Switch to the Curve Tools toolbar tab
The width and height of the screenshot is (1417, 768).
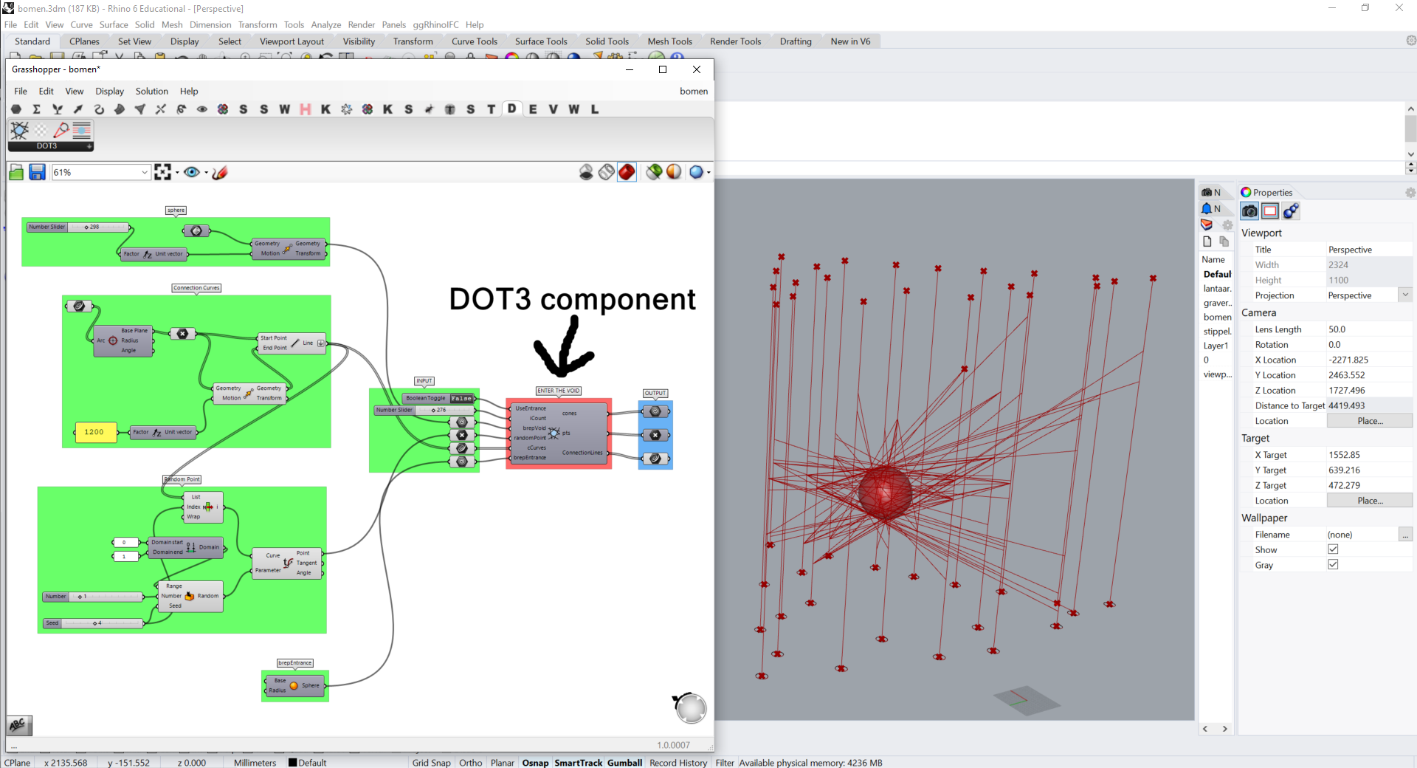475,41
